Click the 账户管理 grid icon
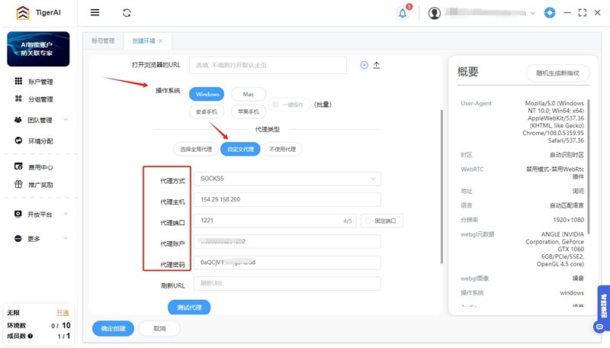The width and height of the screenshot is (610, 348). (18, 81)
